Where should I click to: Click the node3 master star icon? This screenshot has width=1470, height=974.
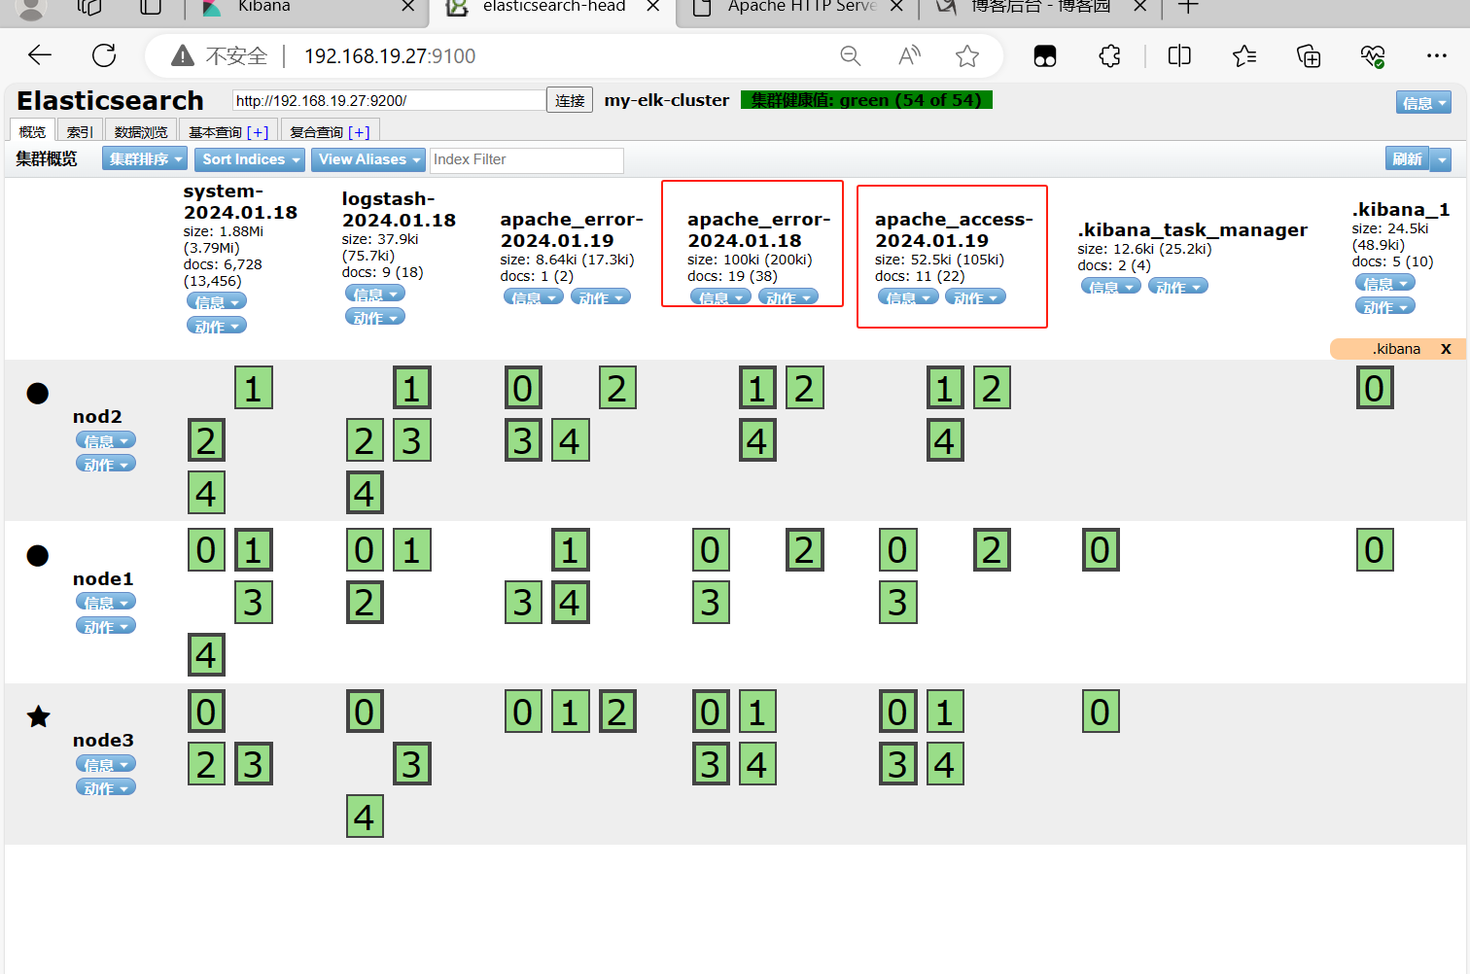(x=38, y=717)
